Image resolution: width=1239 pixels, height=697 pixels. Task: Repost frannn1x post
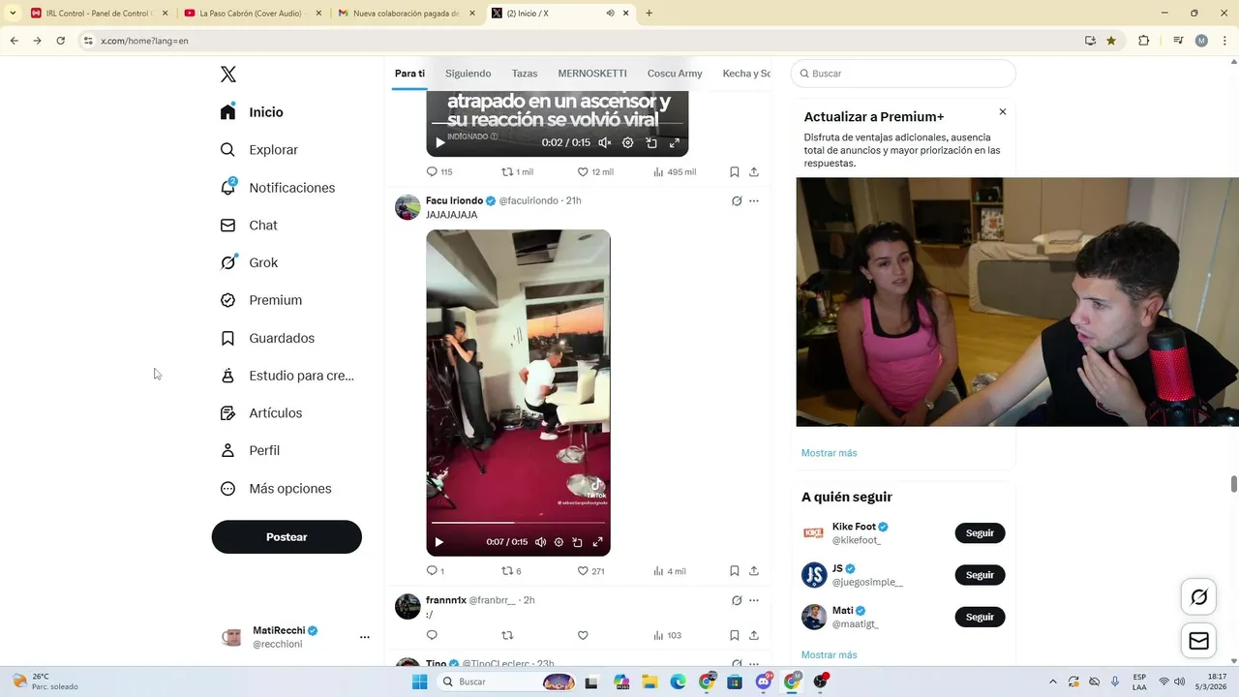(x=506, y=635)
